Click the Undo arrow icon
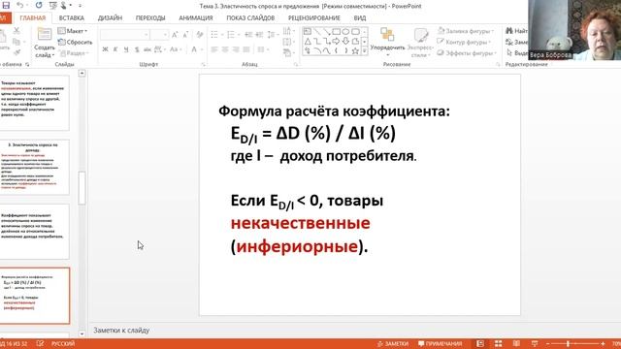The image size is (621, 349). click(19, 6)
